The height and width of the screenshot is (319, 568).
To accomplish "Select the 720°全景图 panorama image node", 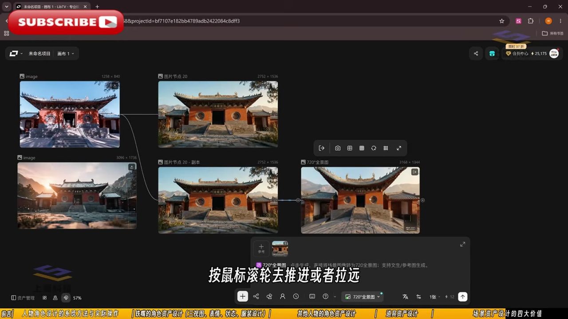I will pos(360,200).
